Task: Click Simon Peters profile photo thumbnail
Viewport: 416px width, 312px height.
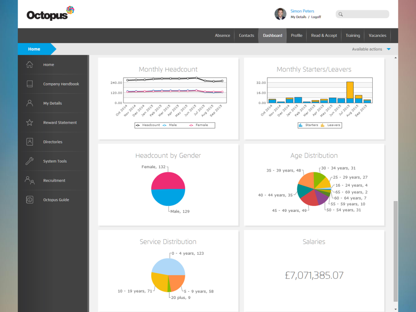Action: pyautogui.click(x=280, y=14)
